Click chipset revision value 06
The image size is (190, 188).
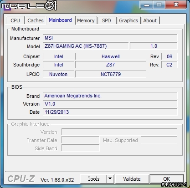click(169, 56)
